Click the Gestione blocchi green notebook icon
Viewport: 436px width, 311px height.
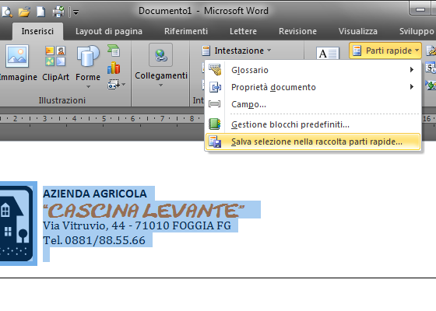pyautogui.click(x=215, y=124)
